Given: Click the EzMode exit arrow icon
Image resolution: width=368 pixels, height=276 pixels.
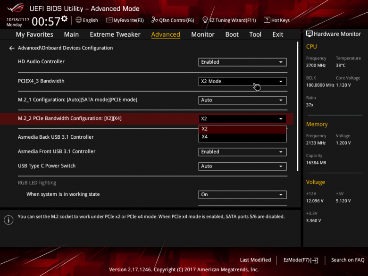Looking at the screenshot, I should pos(315,260).
